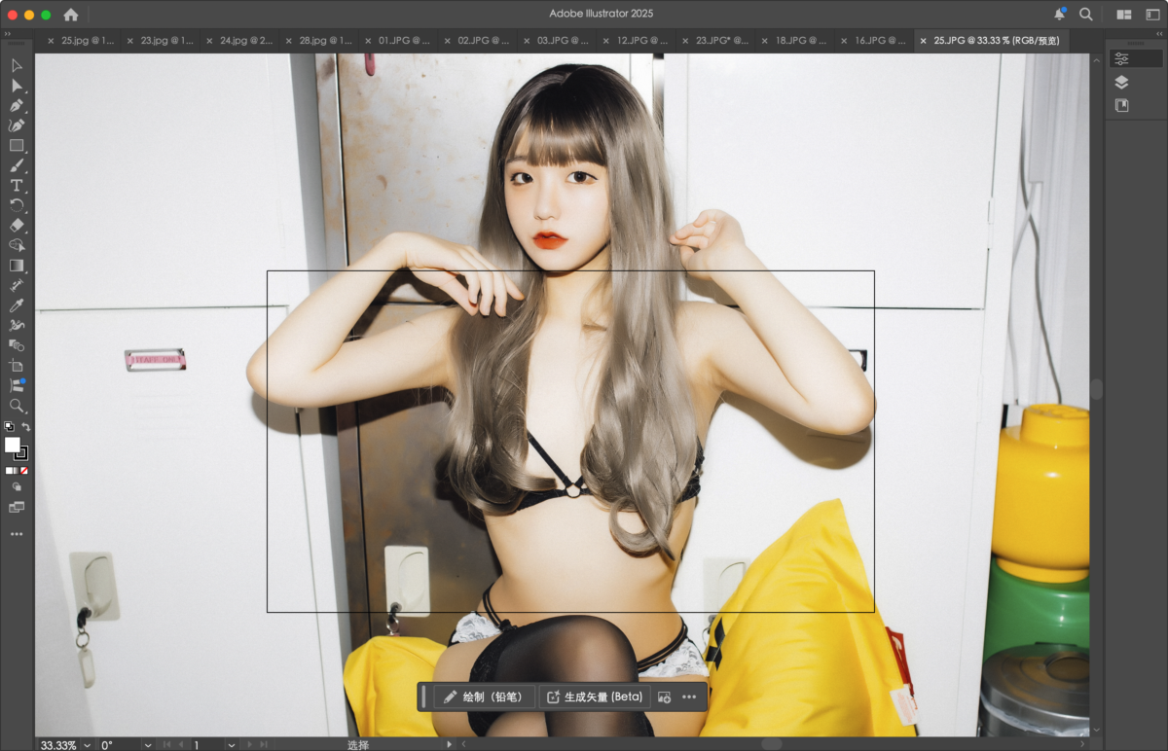Open the Layers panel icon
The image size is (1168, 751).
1121,83
